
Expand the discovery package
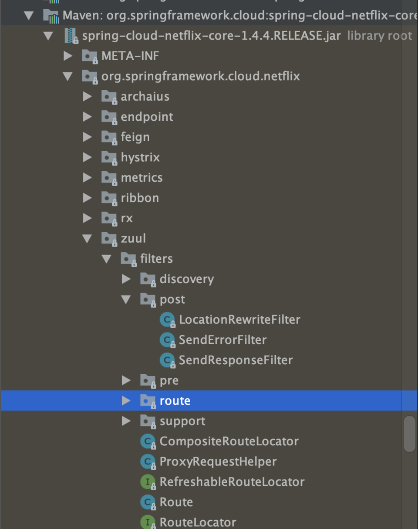[126, 279]
